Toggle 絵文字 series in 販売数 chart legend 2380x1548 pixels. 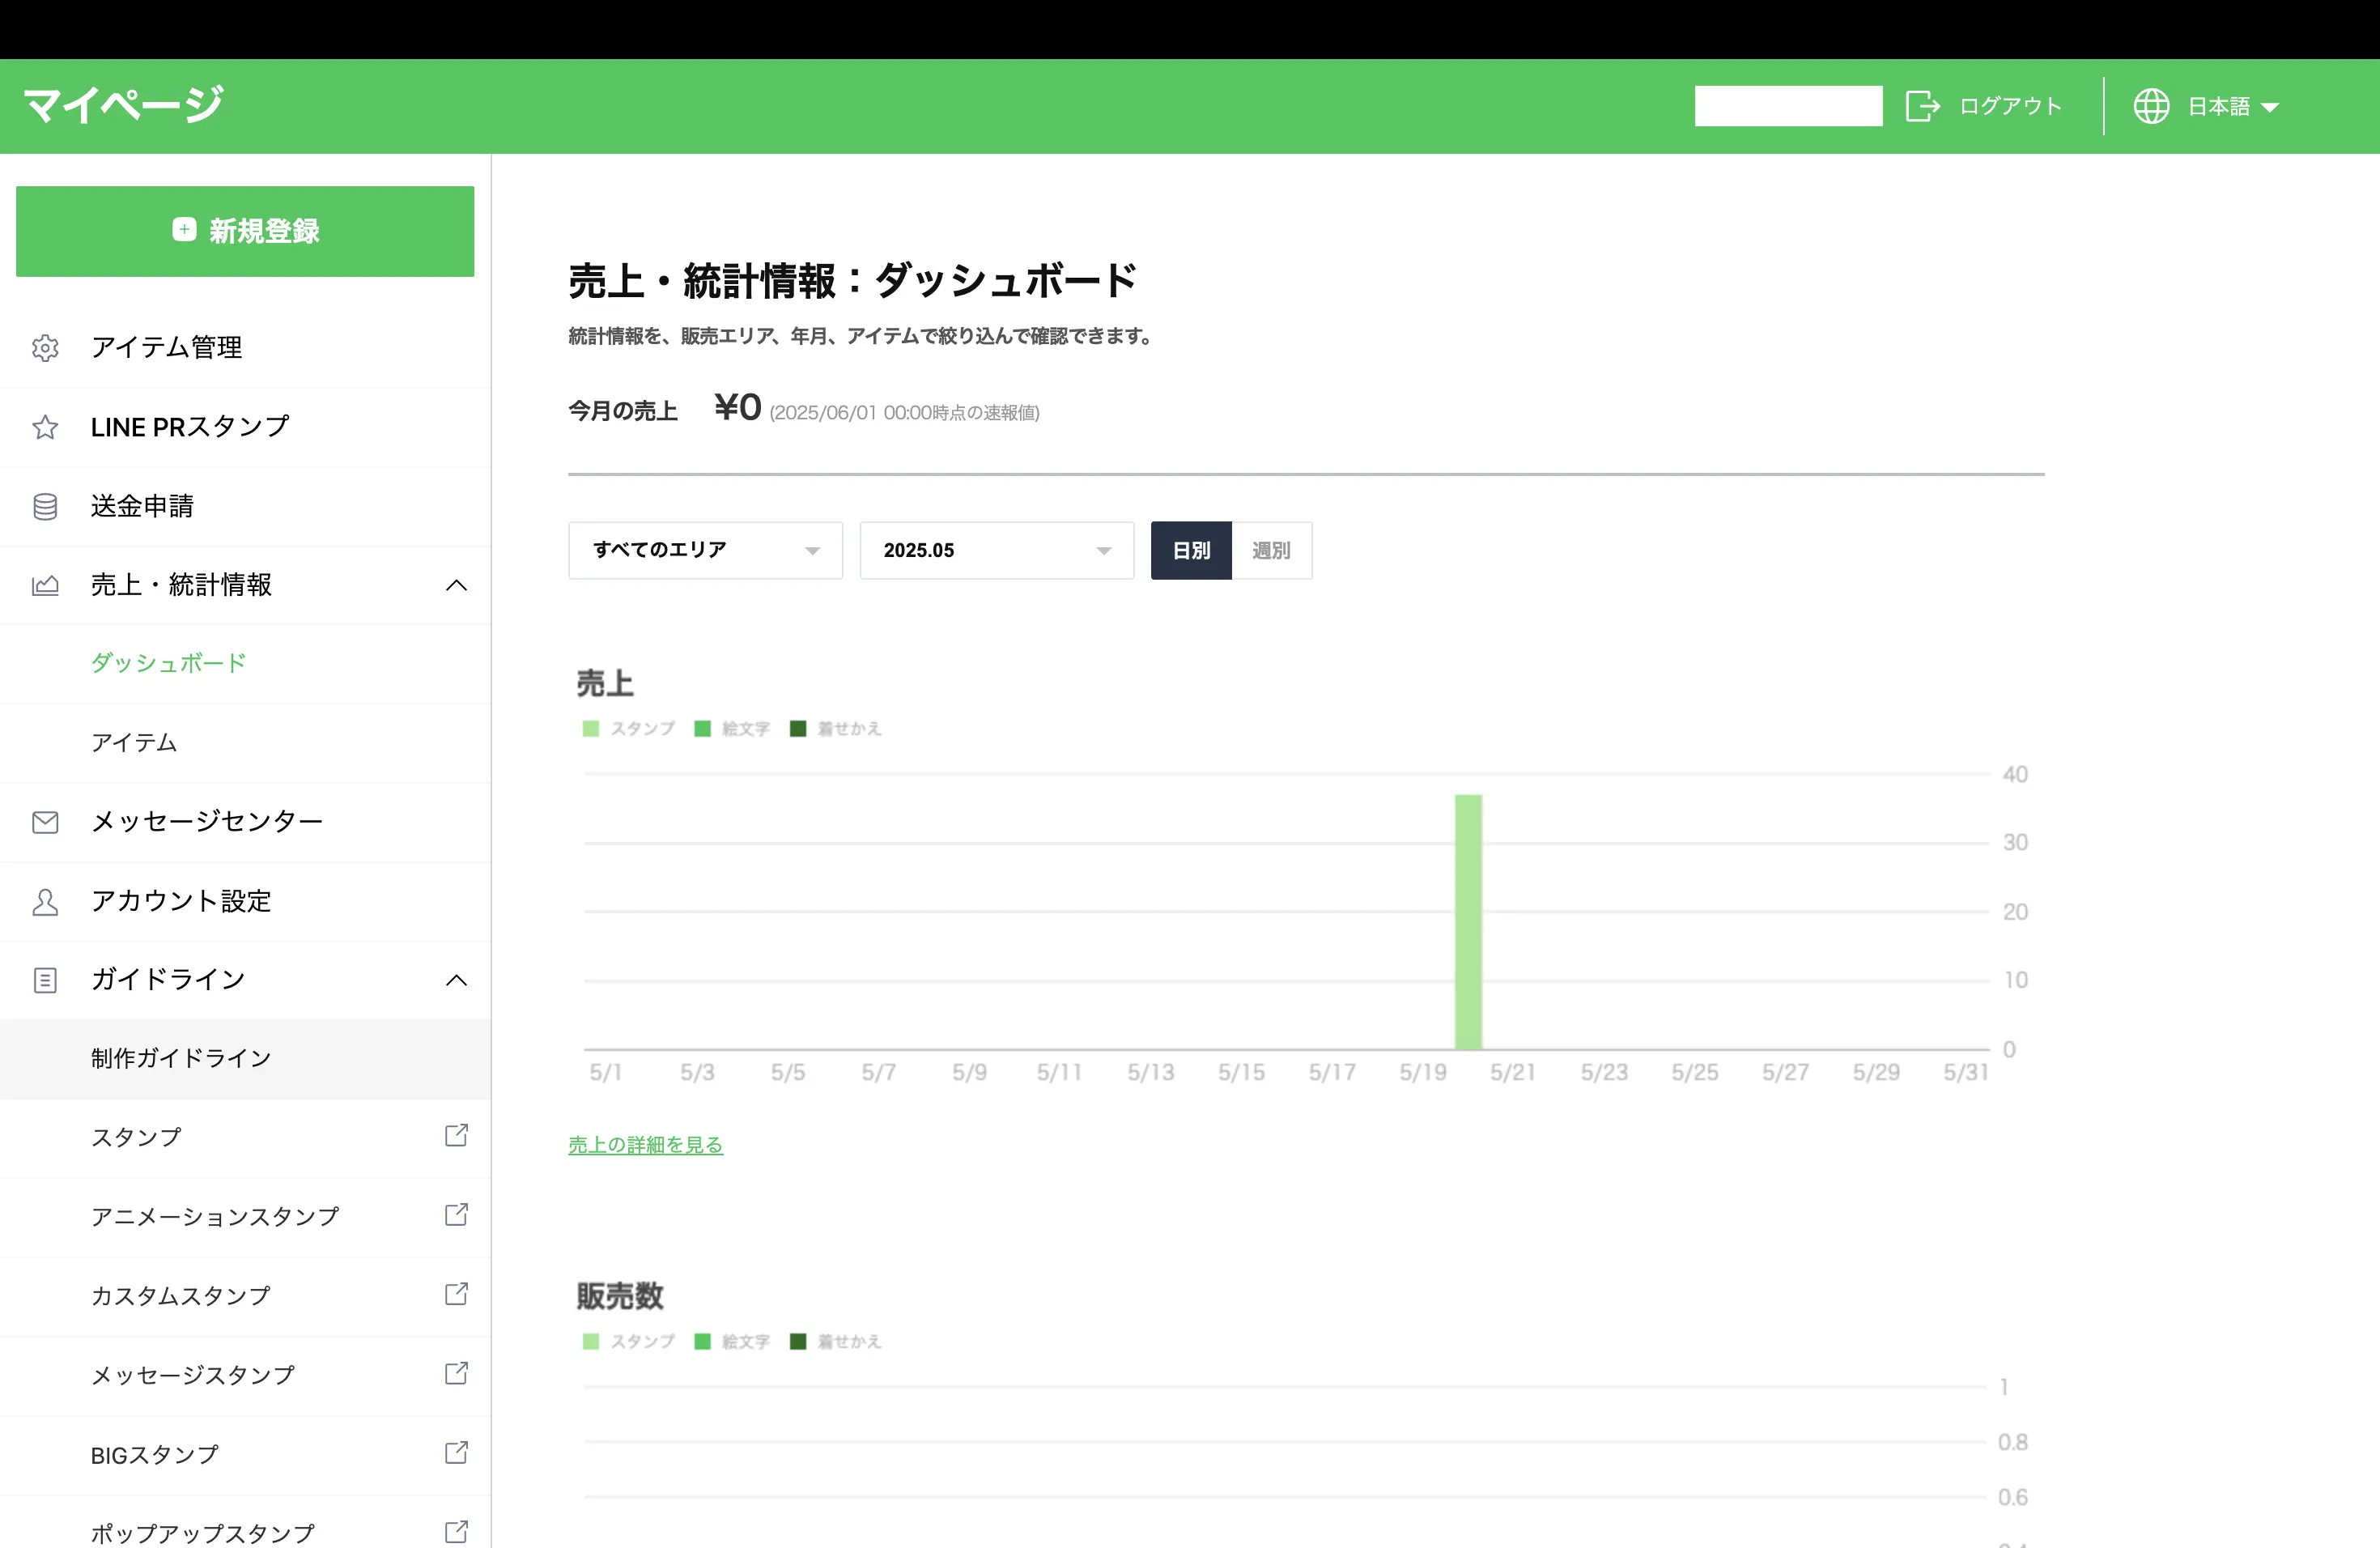click(x=732, y=1341)
